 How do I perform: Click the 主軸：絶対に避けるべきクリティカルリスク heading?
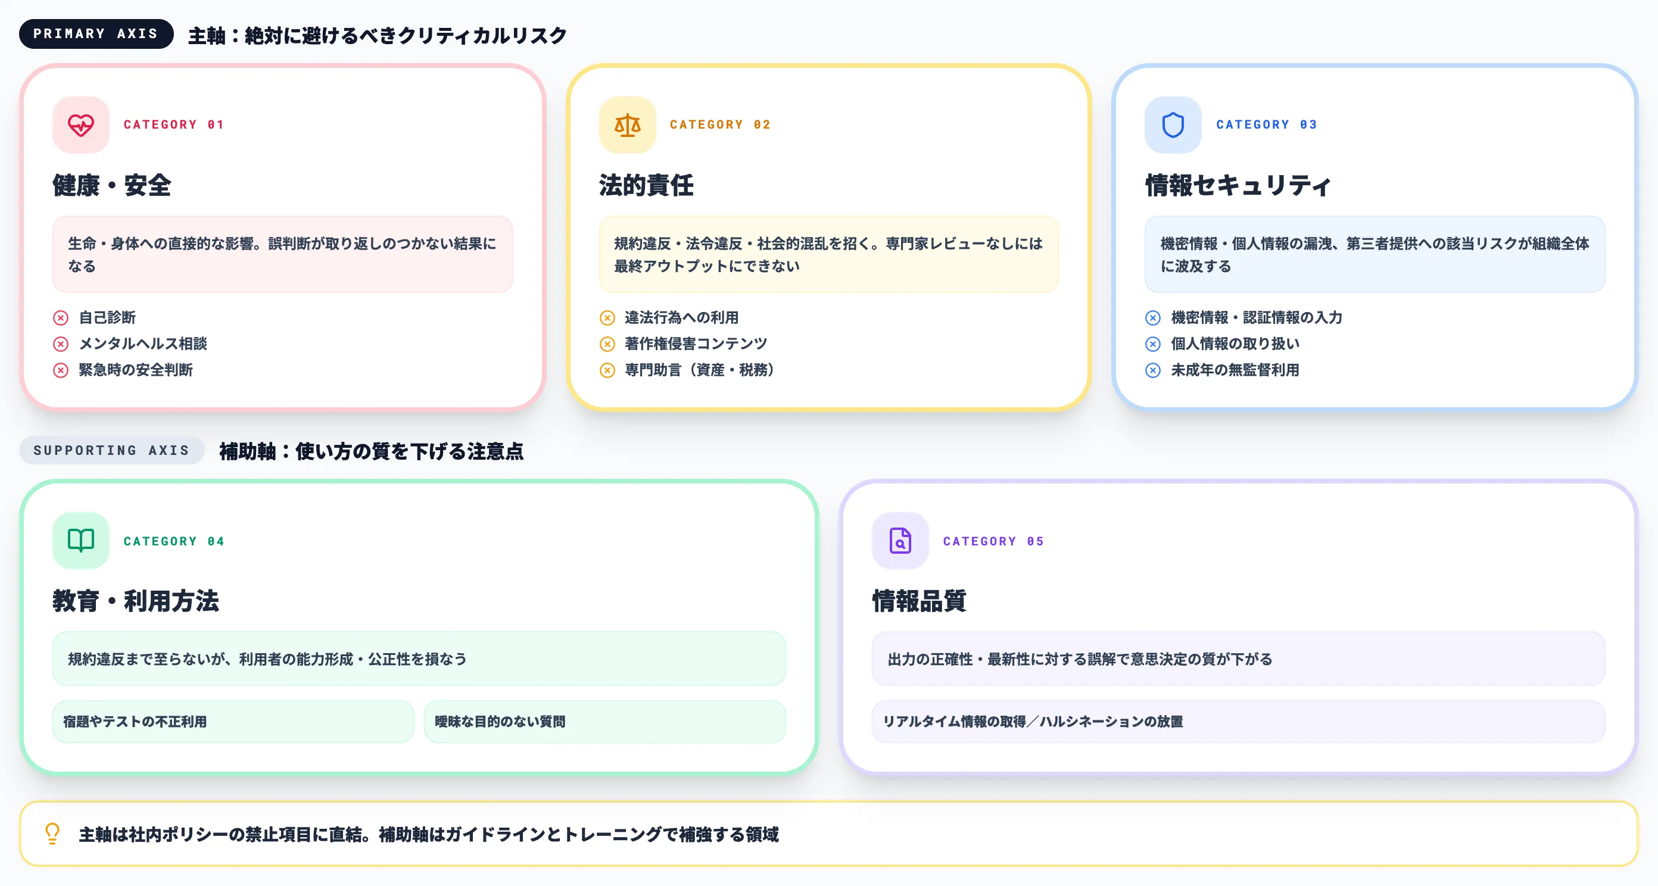(378, 35)
